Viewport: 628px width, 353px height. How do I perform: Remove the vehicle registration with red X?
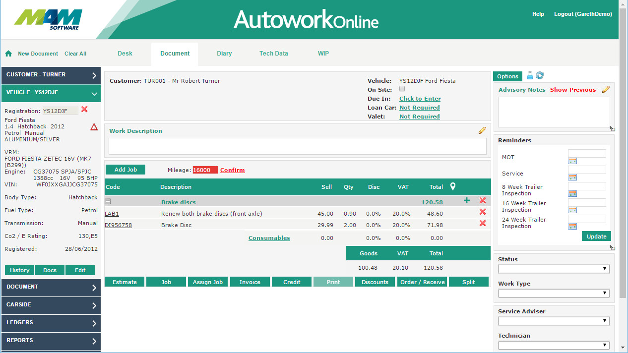click(84, 110)
